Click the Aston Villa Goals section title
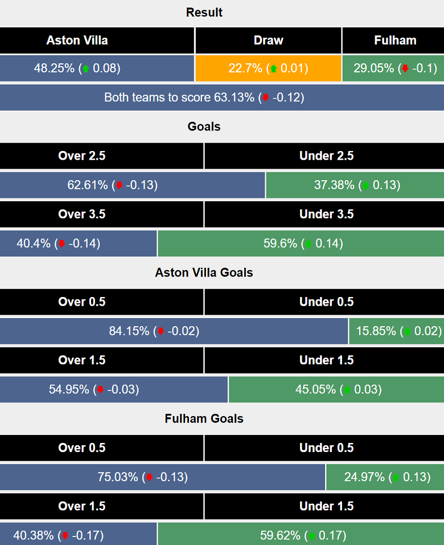 coord(204,272)
